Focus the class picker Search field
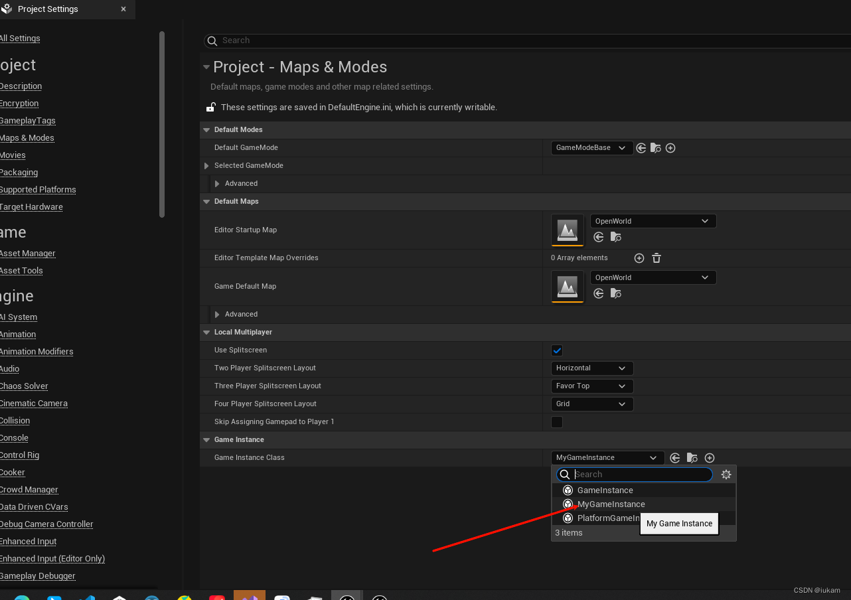Viewport: 851px width, 600px height. pos(634,475)
